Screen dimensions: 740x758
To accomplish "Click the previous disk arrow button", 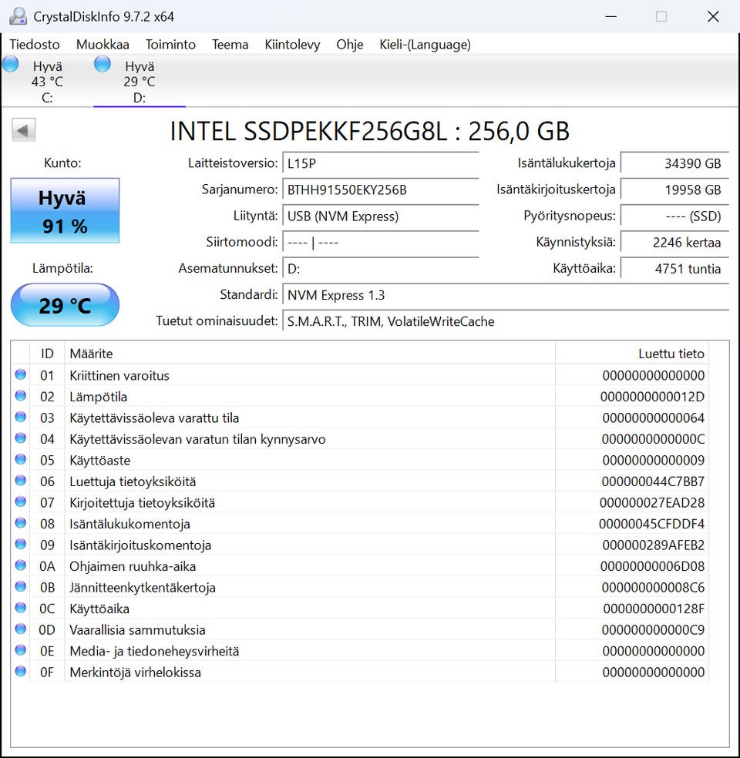I will coord(24,130).
